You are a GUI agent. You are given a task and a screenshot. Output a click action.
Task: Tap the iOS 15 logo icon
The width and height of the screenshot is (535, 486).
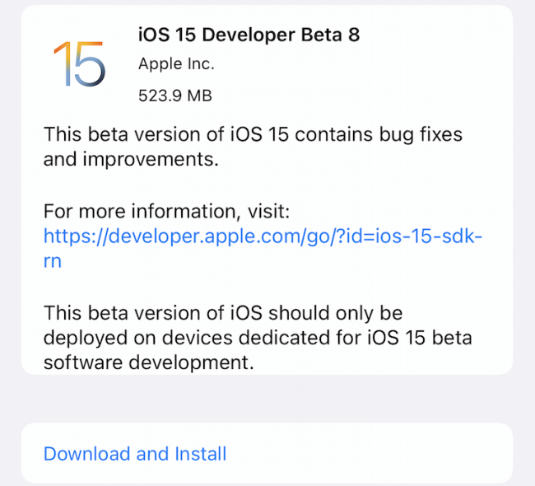79,64
